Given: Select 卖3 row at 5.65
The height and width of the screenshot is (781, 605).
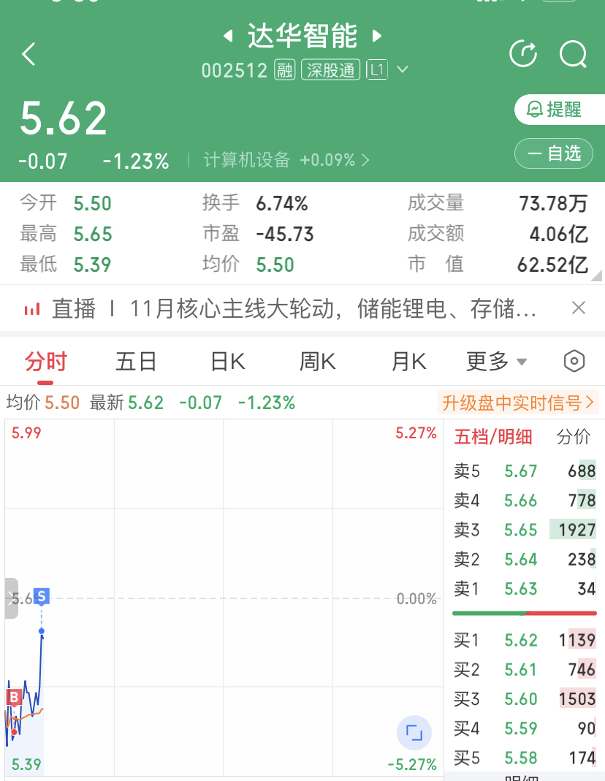Looking at the screenshot, I should (x=525, y=530).
